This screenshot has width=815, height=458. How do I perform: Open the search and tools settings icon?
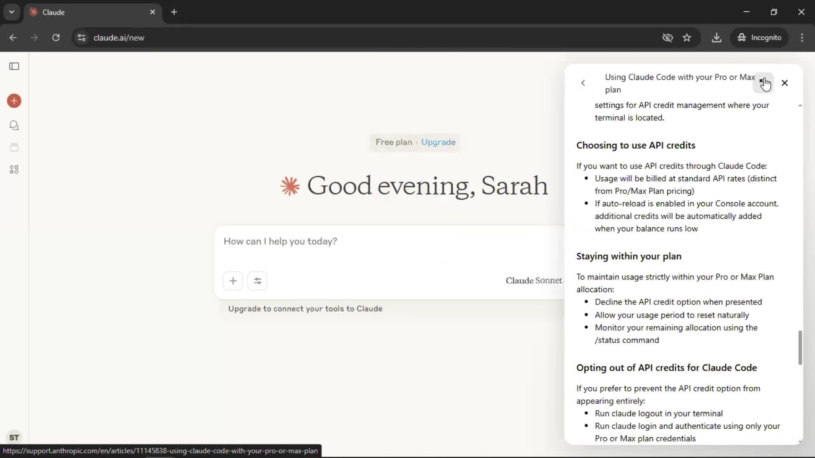tap(257, 281)
